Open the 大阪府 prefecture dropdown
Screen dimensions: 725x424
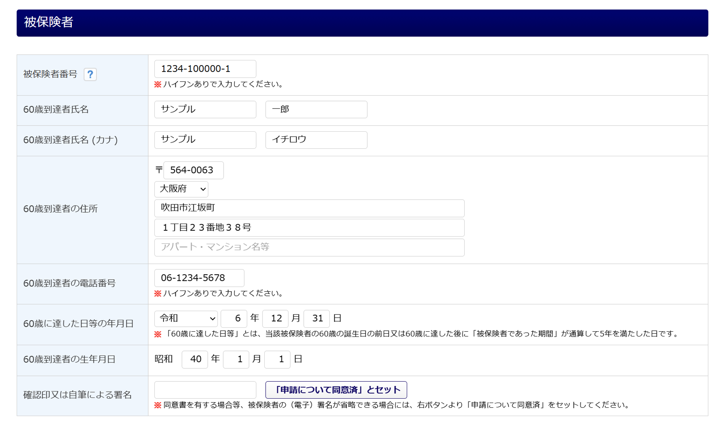tap(181, 189)
